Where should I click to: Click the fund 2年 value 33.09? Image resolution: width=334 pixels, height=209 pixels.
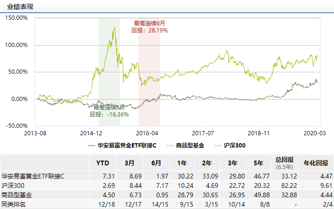[x=210, y=176]
